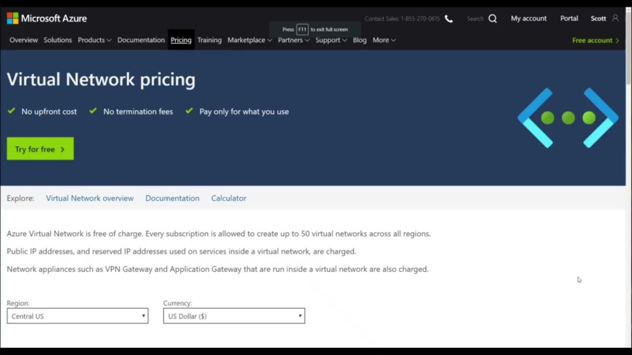This screenshot has height=355, width=632.
Task: Expand the Support menu
Action: (x=331, y=40)
